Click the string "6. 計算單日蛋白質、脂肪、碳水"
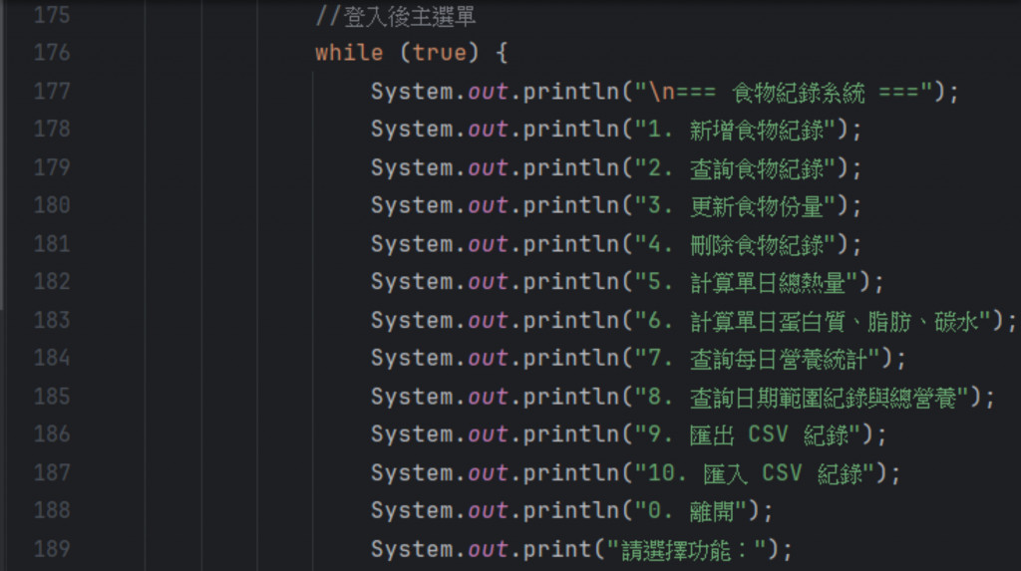This screenshot has width=1021, height=571. point(813,321)
